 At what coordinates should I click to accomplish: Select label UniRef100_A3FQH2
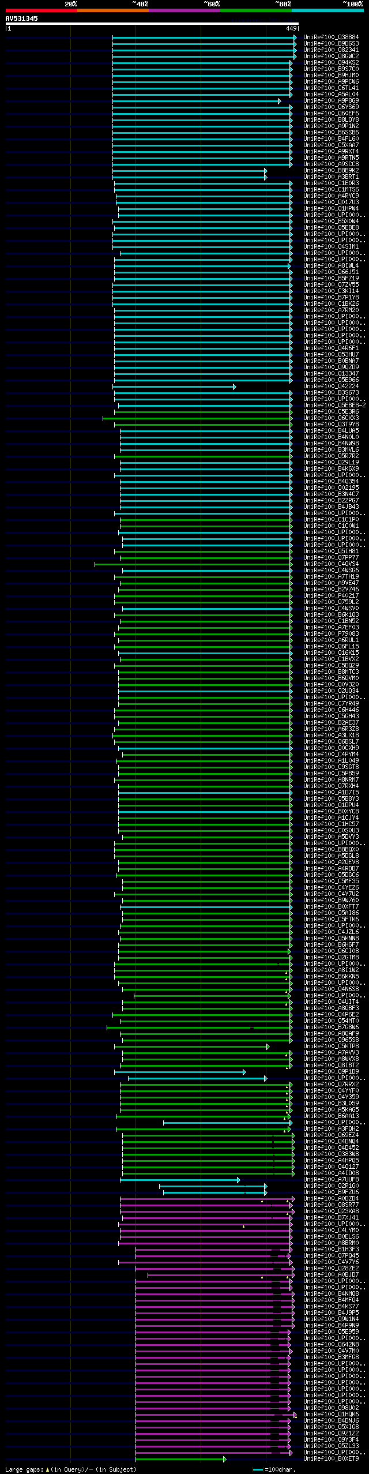331,1129
